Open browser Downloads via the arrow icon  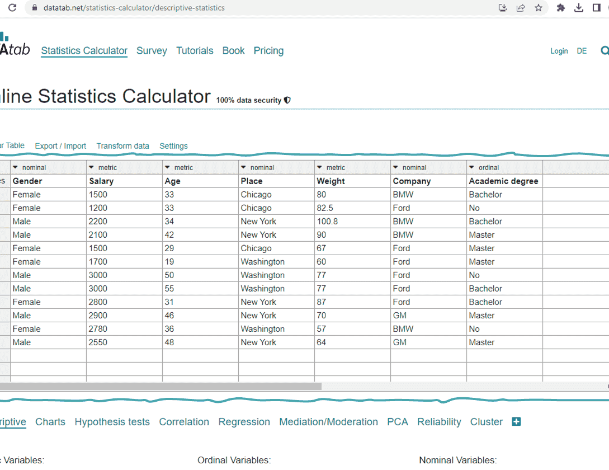point(578,8)
